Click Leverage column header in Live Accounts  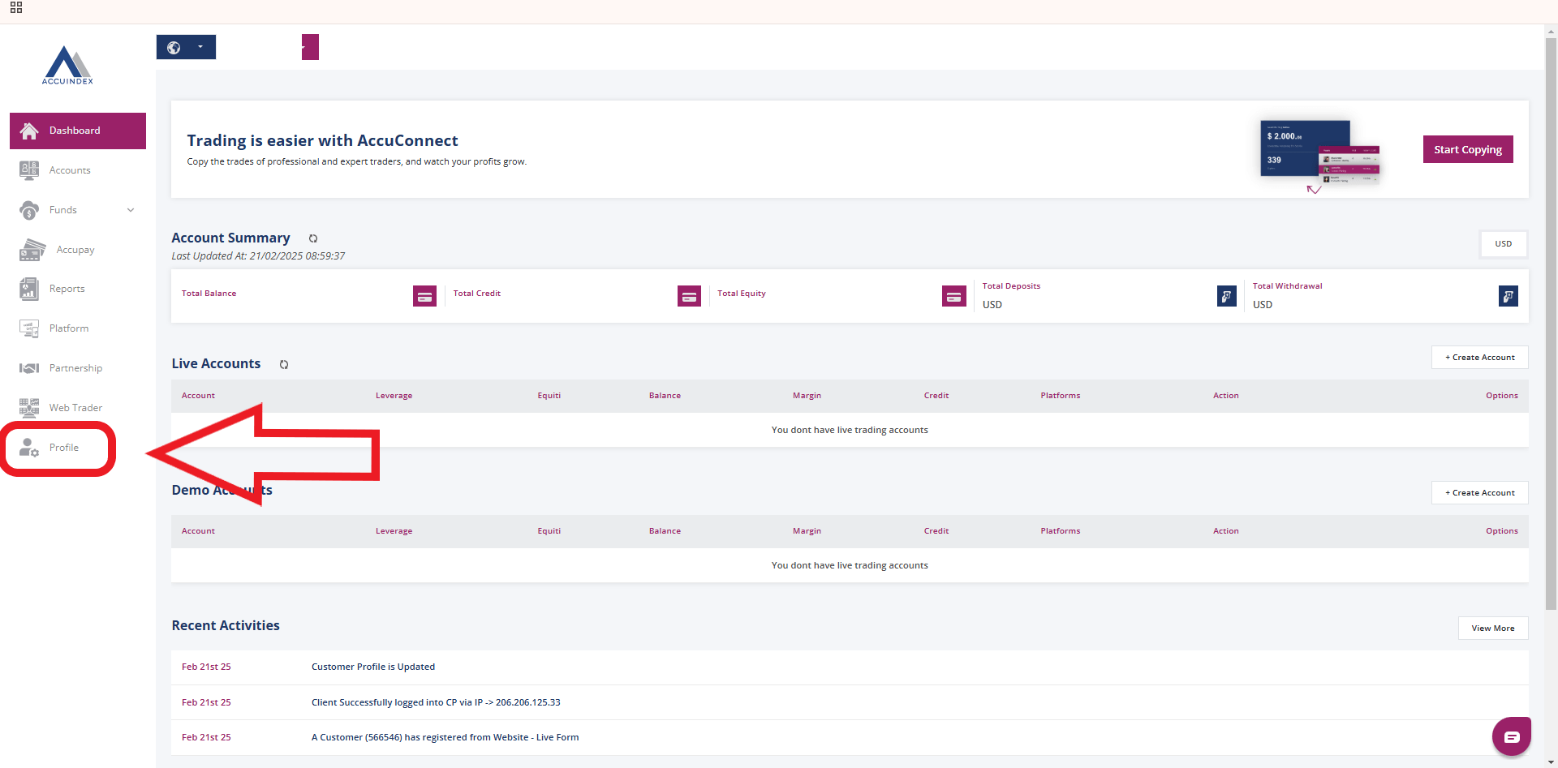point(394,396)
